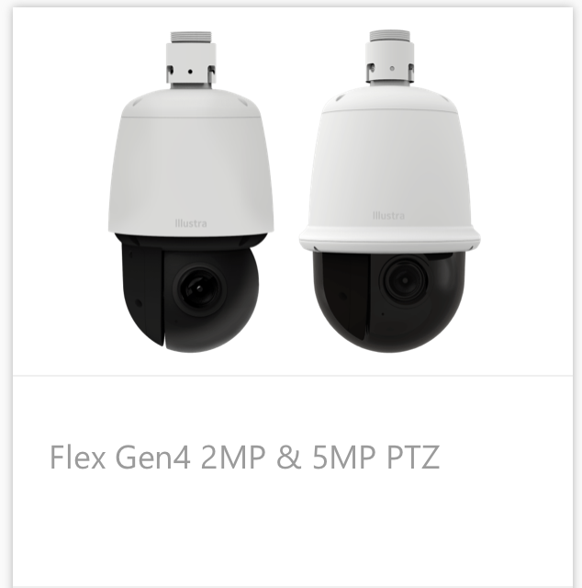Click the '5MP' text in the product title
This screenshot has height=588, width=582.
click(343, 458)
